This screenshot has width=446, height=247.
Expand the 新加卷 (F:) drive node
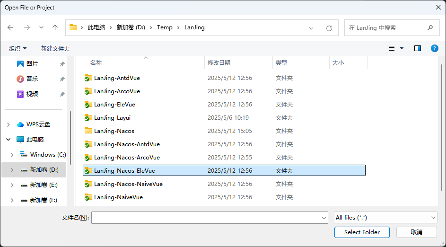click(x=12, y=200)
